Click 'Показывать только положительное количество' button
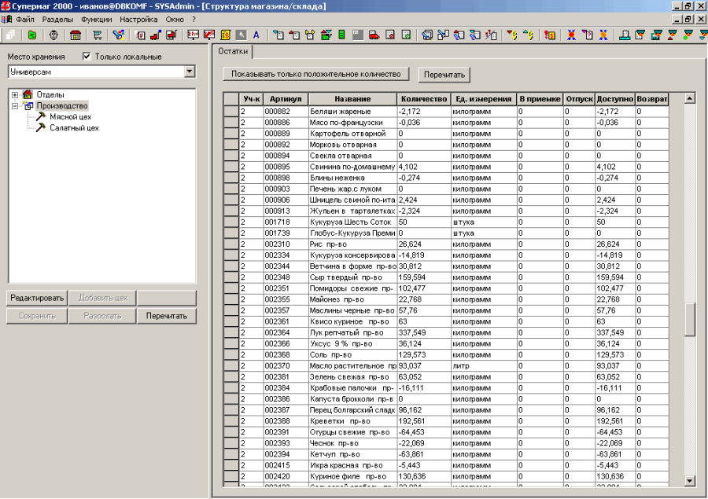The image size is (708, 499). (x=316, y=75)
